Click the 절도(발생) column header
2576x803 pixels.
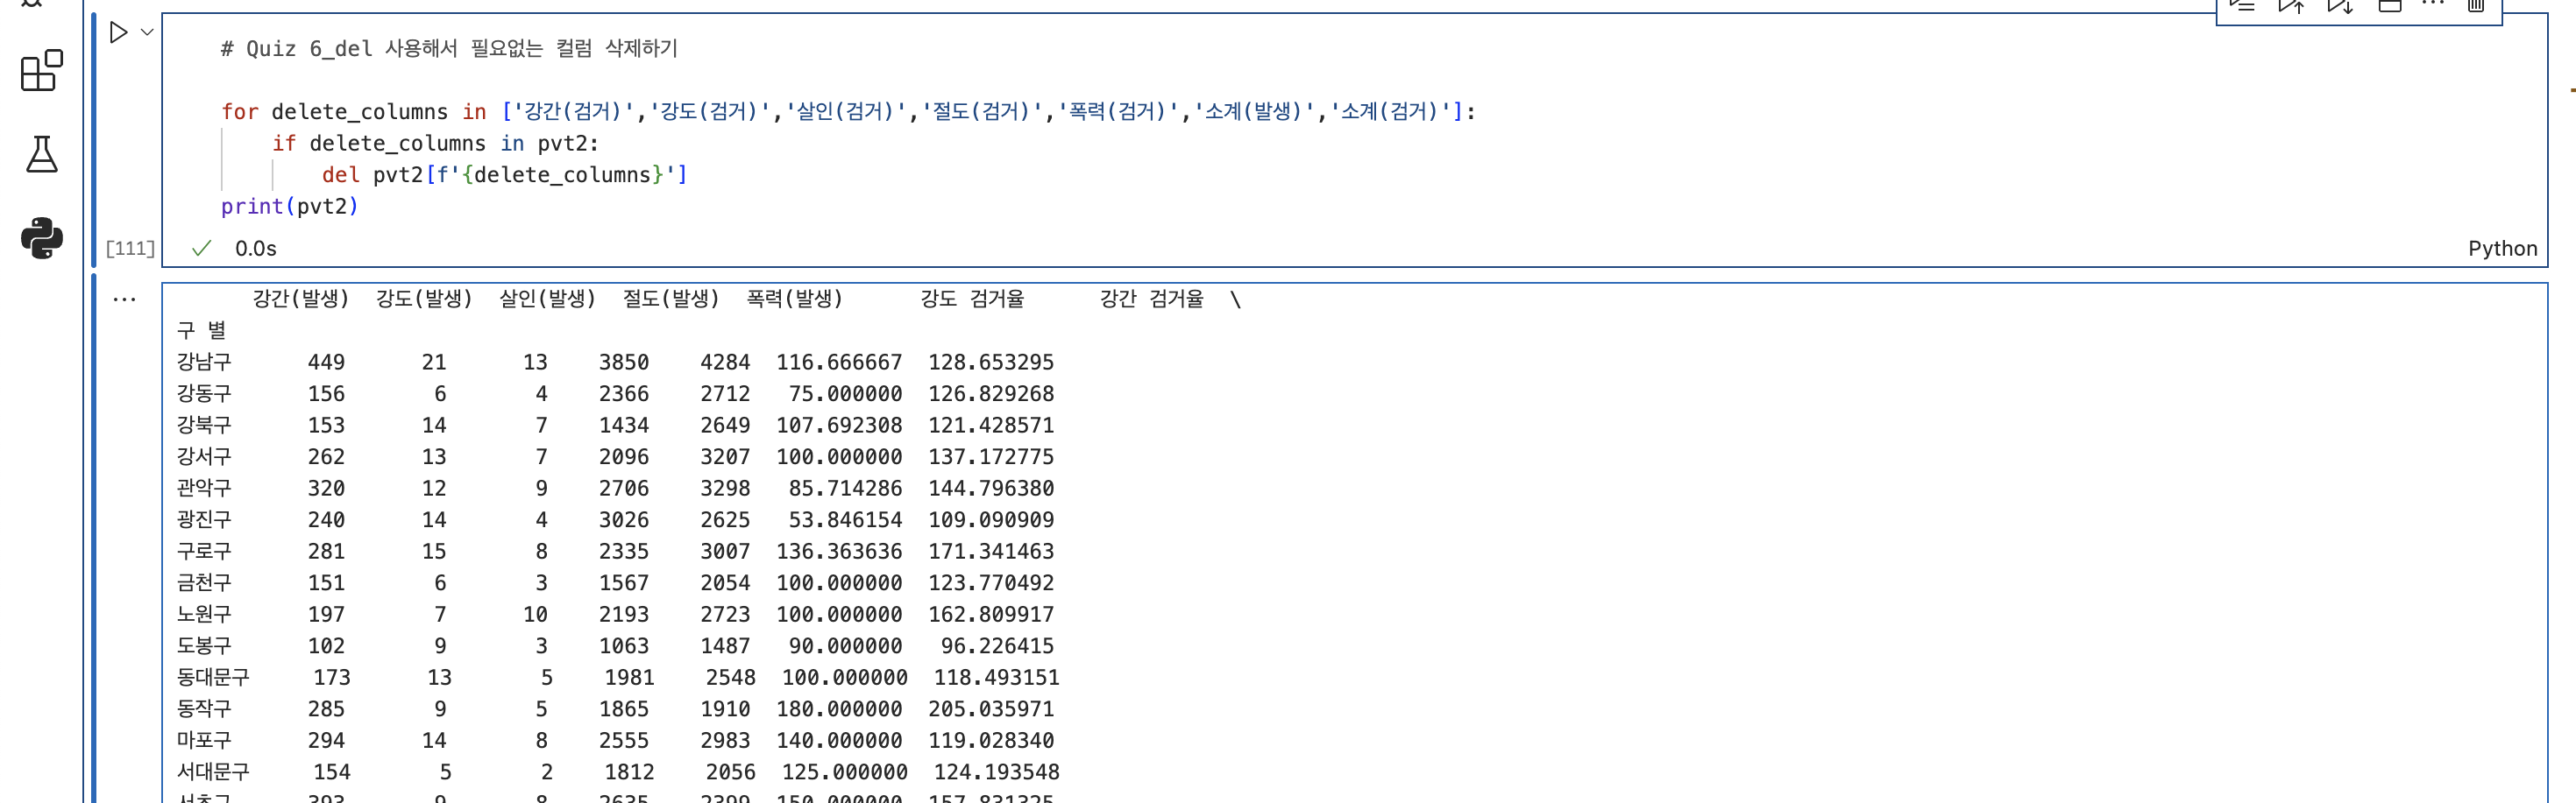pos(671,299)
